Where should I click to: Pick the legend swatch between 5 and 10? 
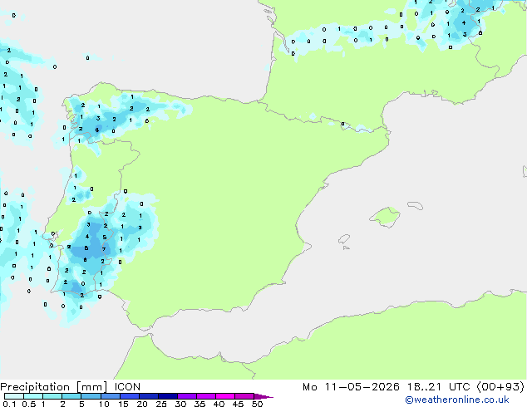(91, 396)
